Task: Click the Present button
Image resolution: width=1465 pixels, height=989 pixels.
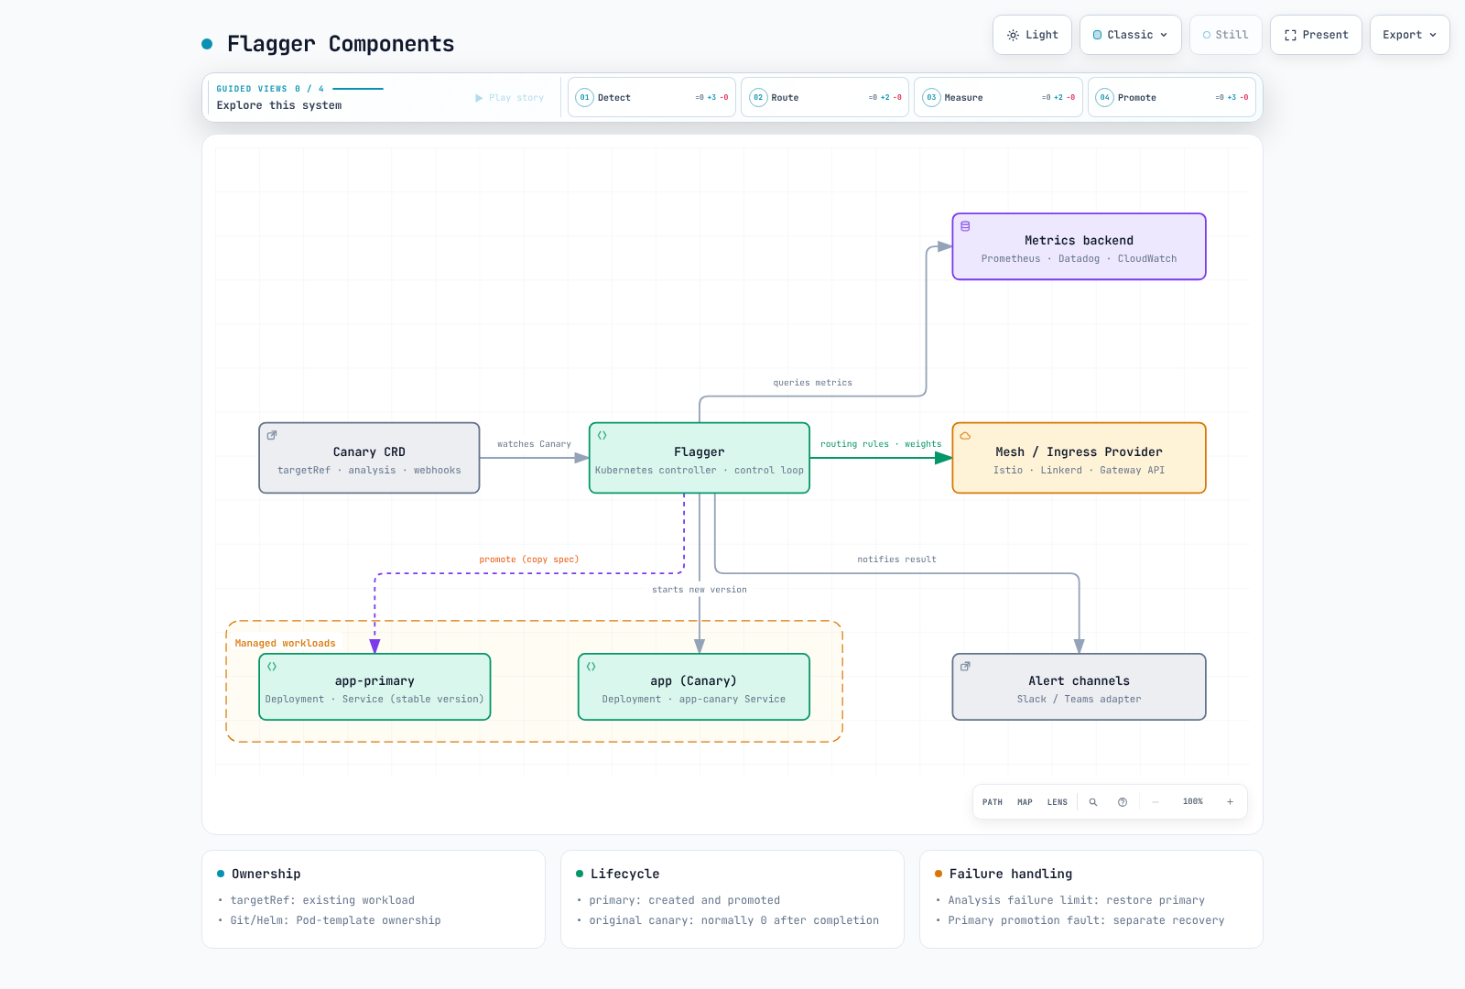Action: click(1316, 35)
